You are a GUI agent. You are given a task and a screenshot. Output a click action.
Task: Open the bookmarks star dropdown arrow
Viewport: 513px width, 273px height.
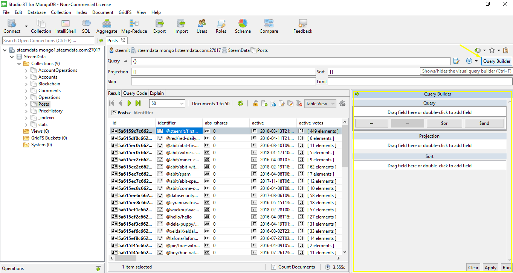pyautogui.click(x=499, y=50)
